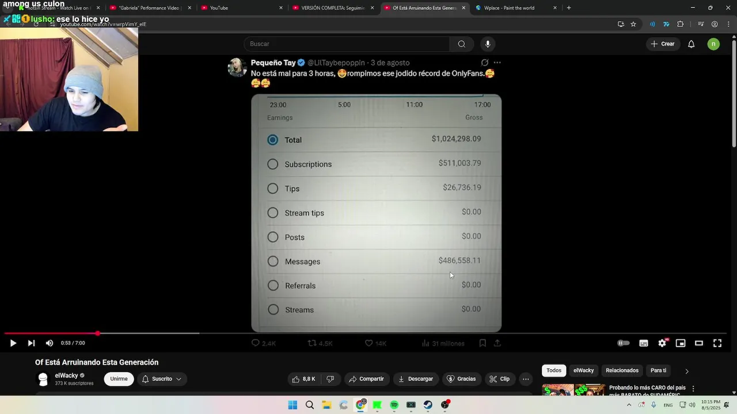This screenshot has width=737, height=414.
Task: Open the elWacky channel avatar
Action: tap(43, 379)
